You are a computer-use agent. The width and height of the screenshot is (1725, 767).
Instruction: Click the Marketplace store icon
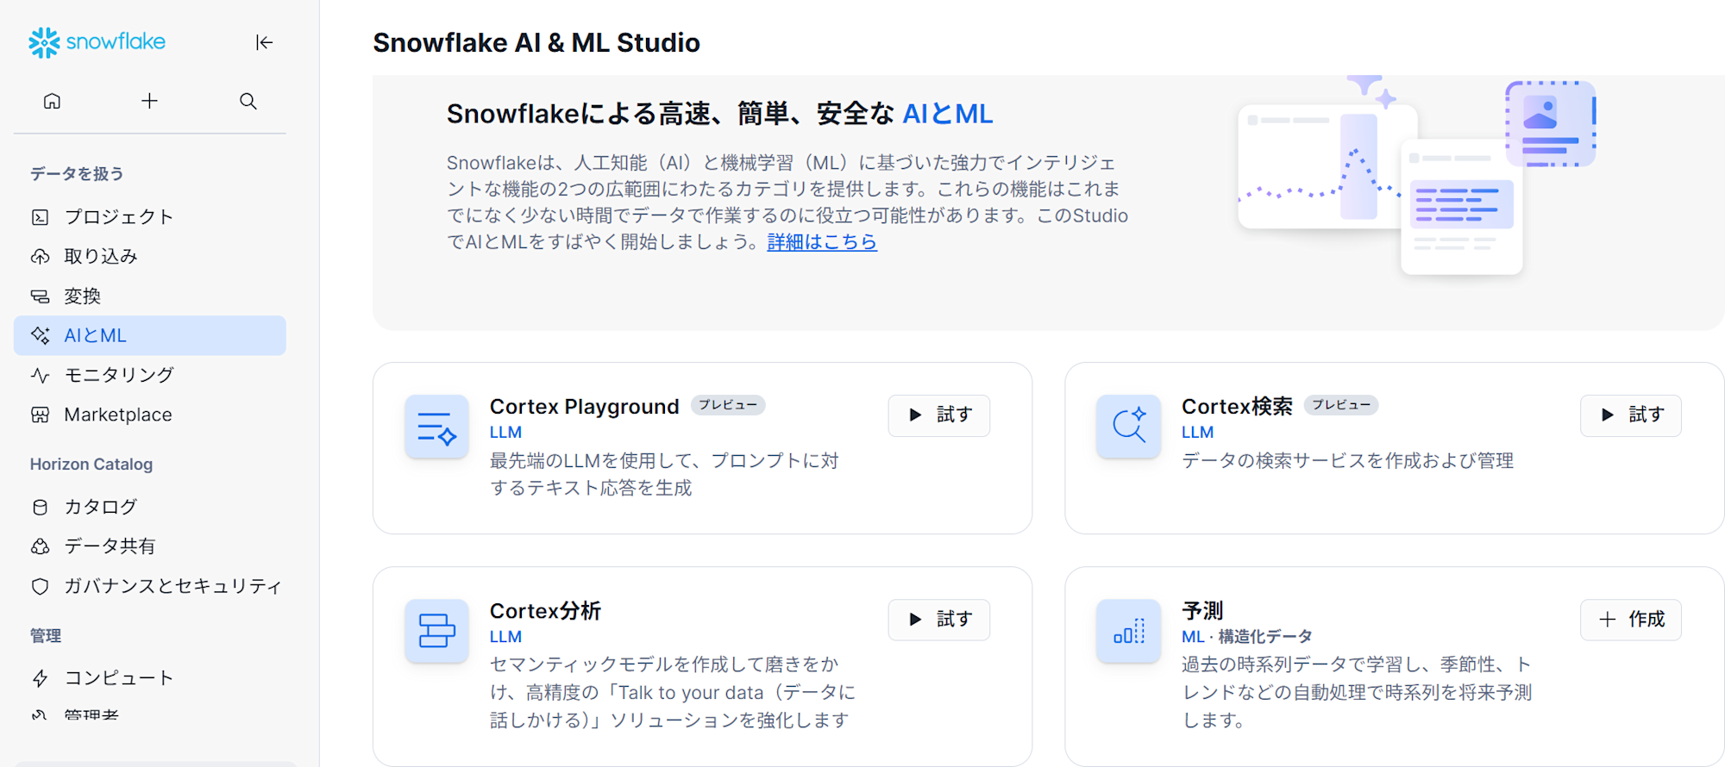[40, 415]
